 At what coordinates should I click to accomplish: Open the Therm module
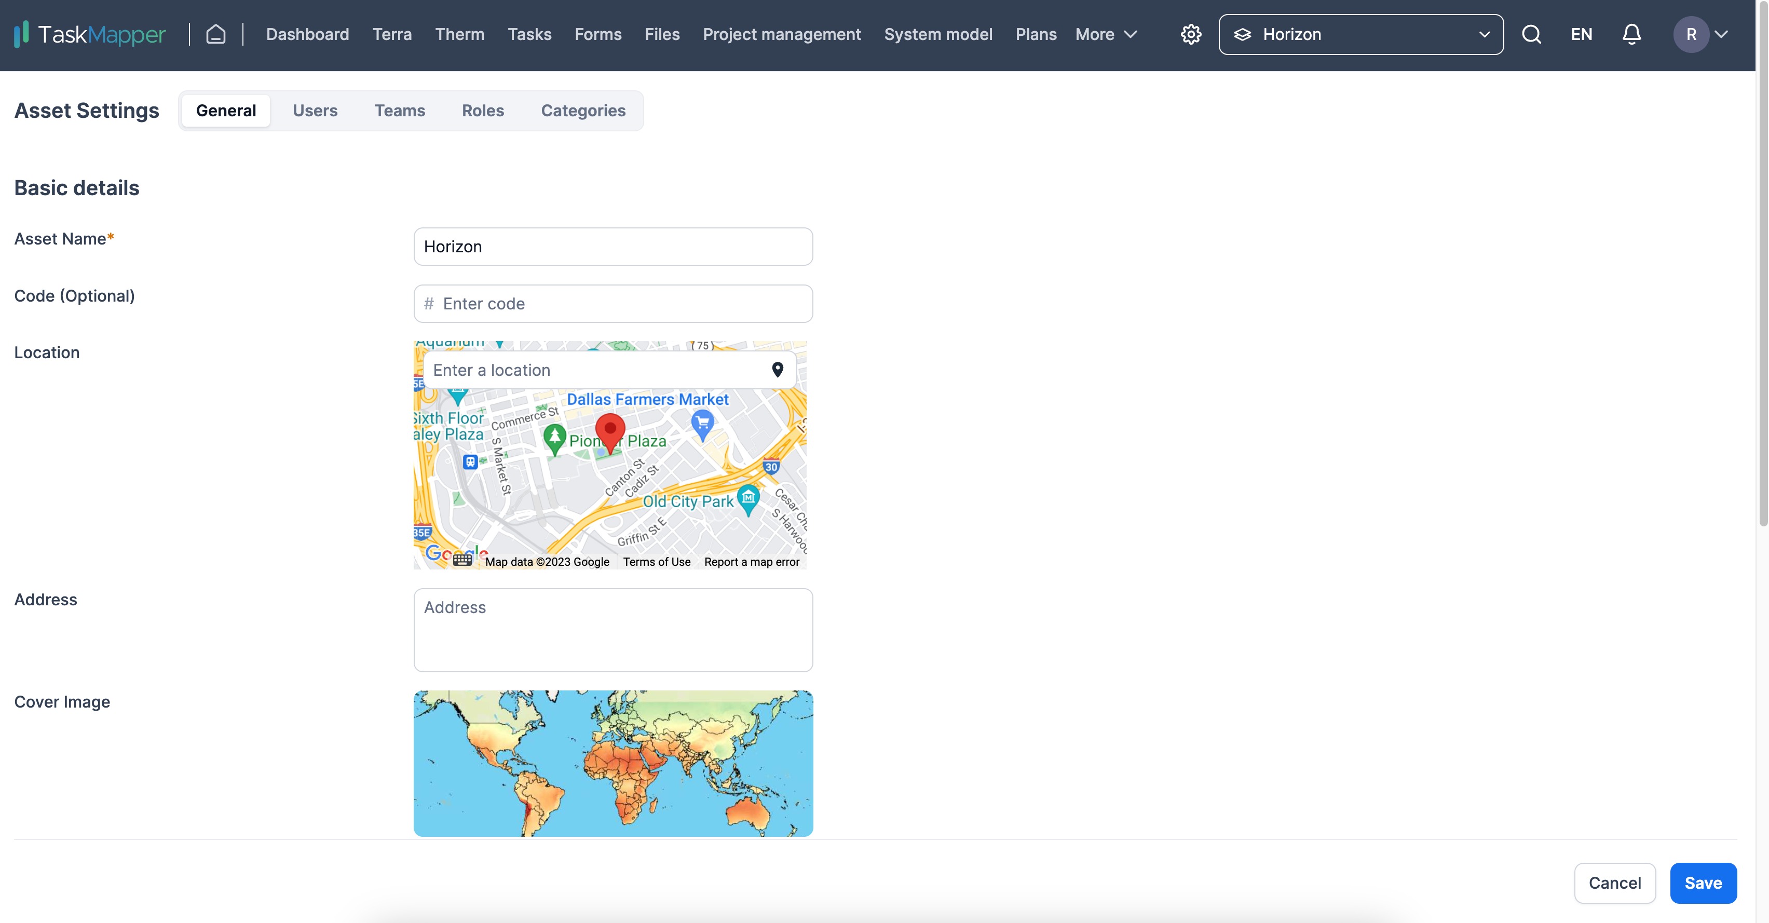[x=459, y=34]
